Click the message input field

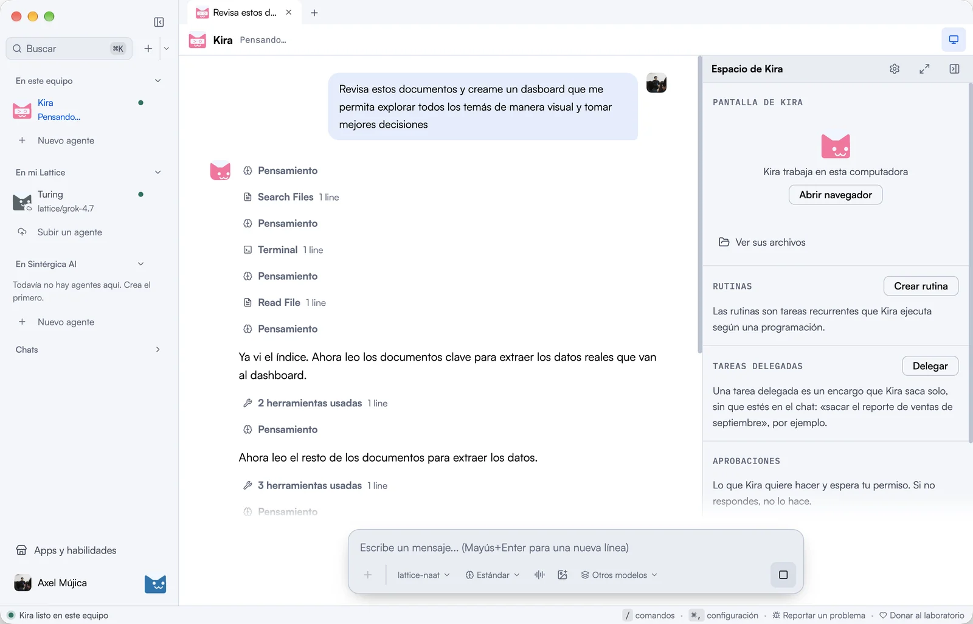(x=575, y=547)
